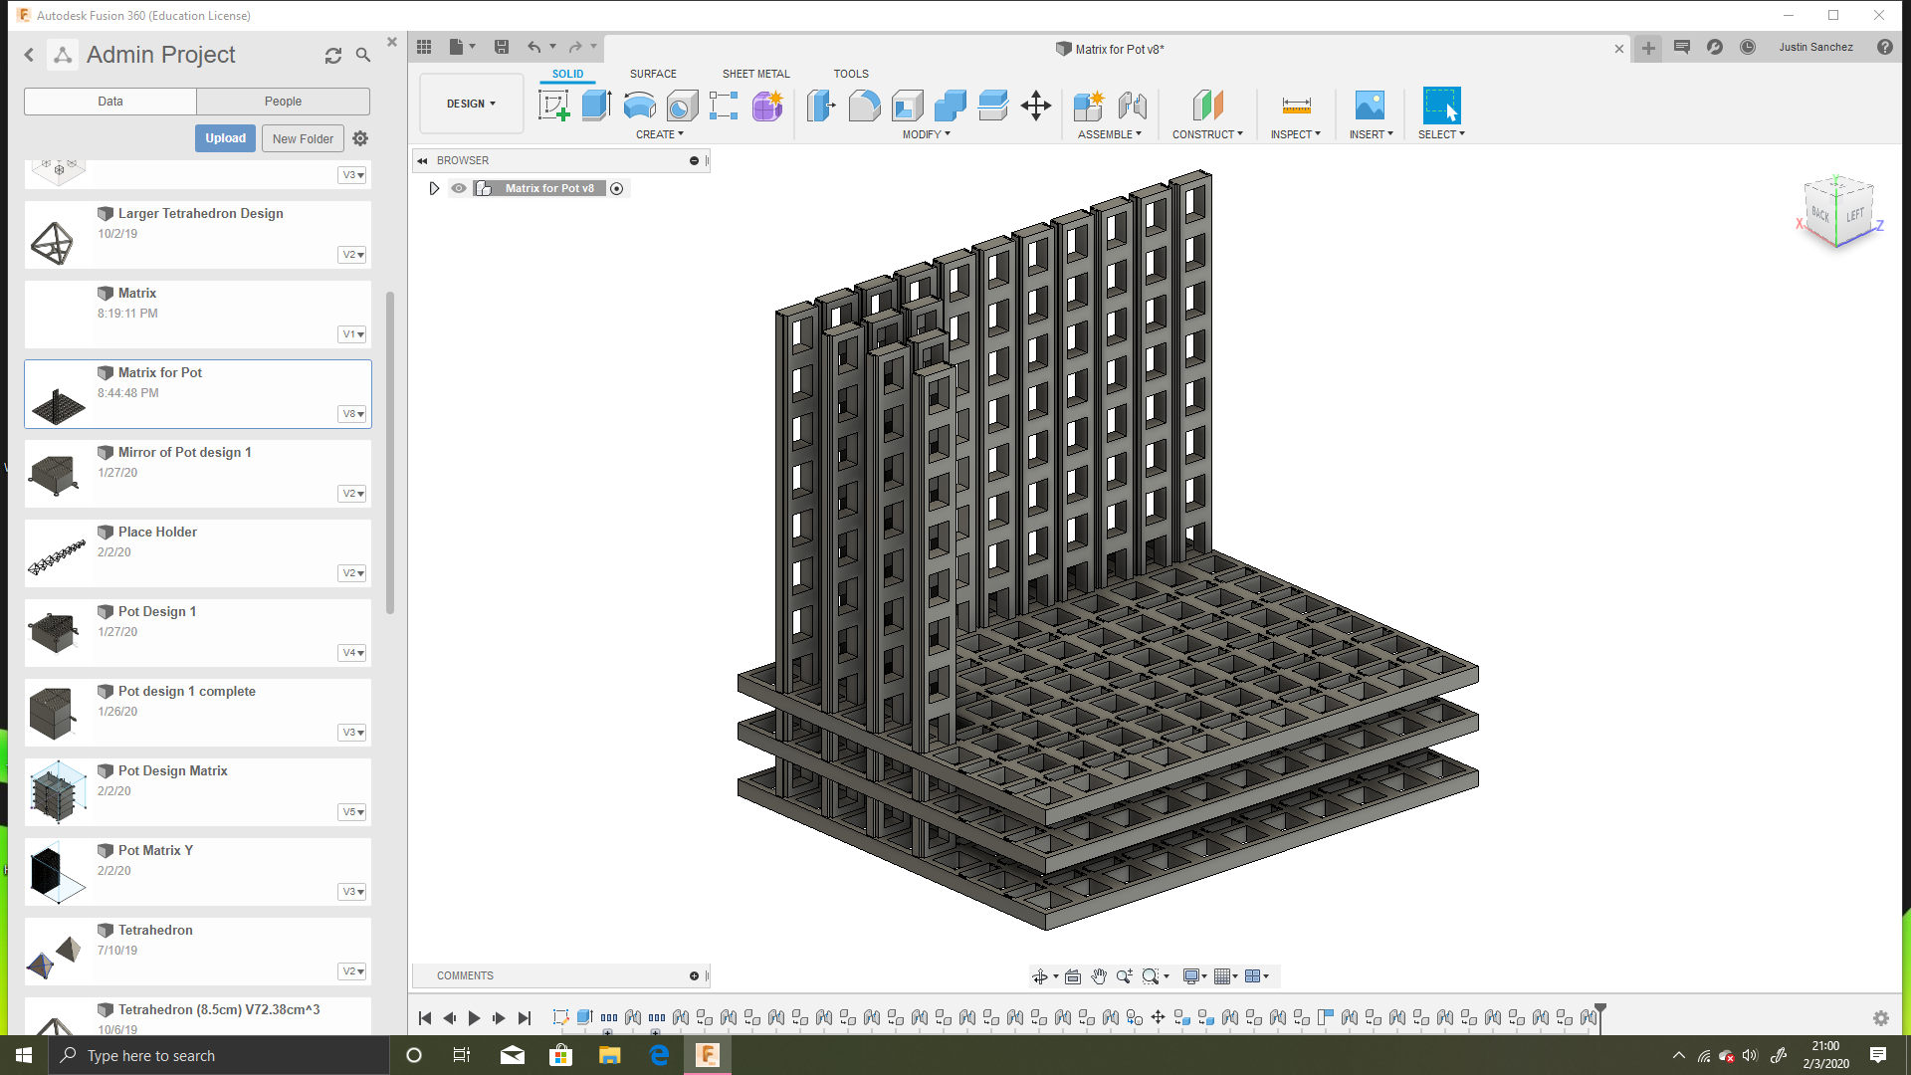Switch to the Solid tab
This screenshot has height=1075, width=1911.
pyautogui.click(x=568, y=74)
